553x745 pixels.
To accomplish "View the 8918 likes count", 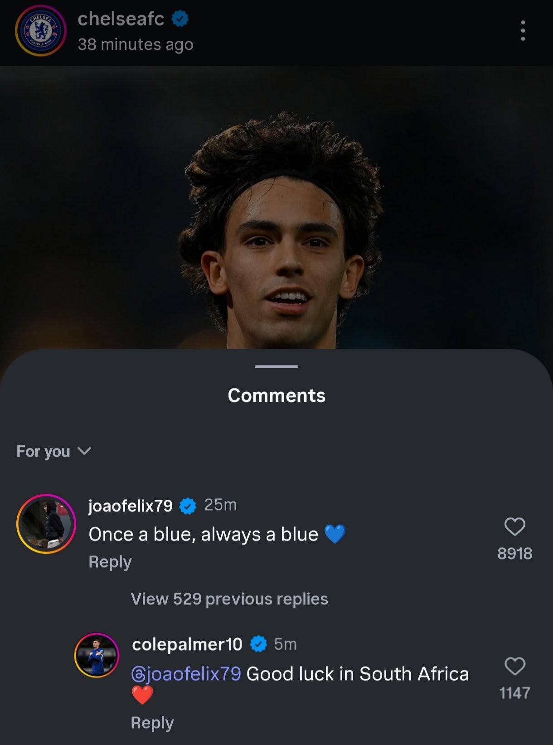I will [514, 554].
